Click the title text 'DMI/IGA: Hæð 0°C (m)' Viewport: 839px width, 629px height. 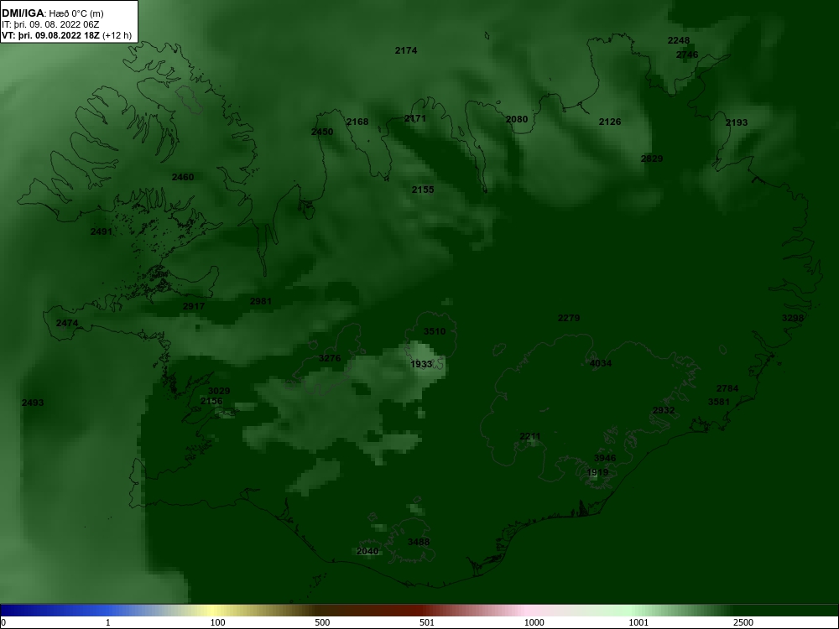52,13
